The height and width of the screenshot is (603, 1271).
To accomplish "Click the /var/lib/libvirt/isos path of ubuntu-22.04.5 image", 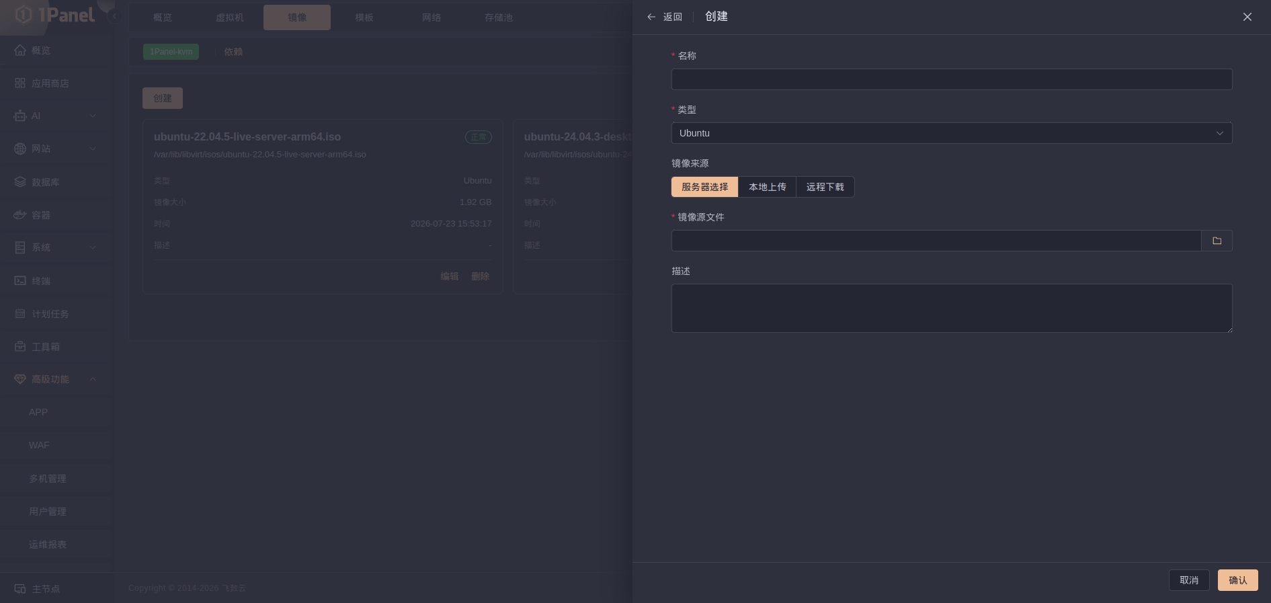I will coord(260,155).
